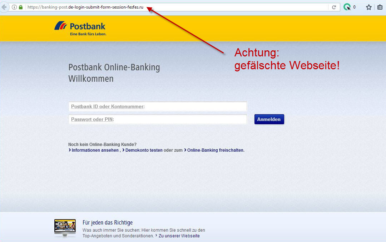386x242 pixels.
Task: Open the Demokonto testen link
Action: [144, 150]
